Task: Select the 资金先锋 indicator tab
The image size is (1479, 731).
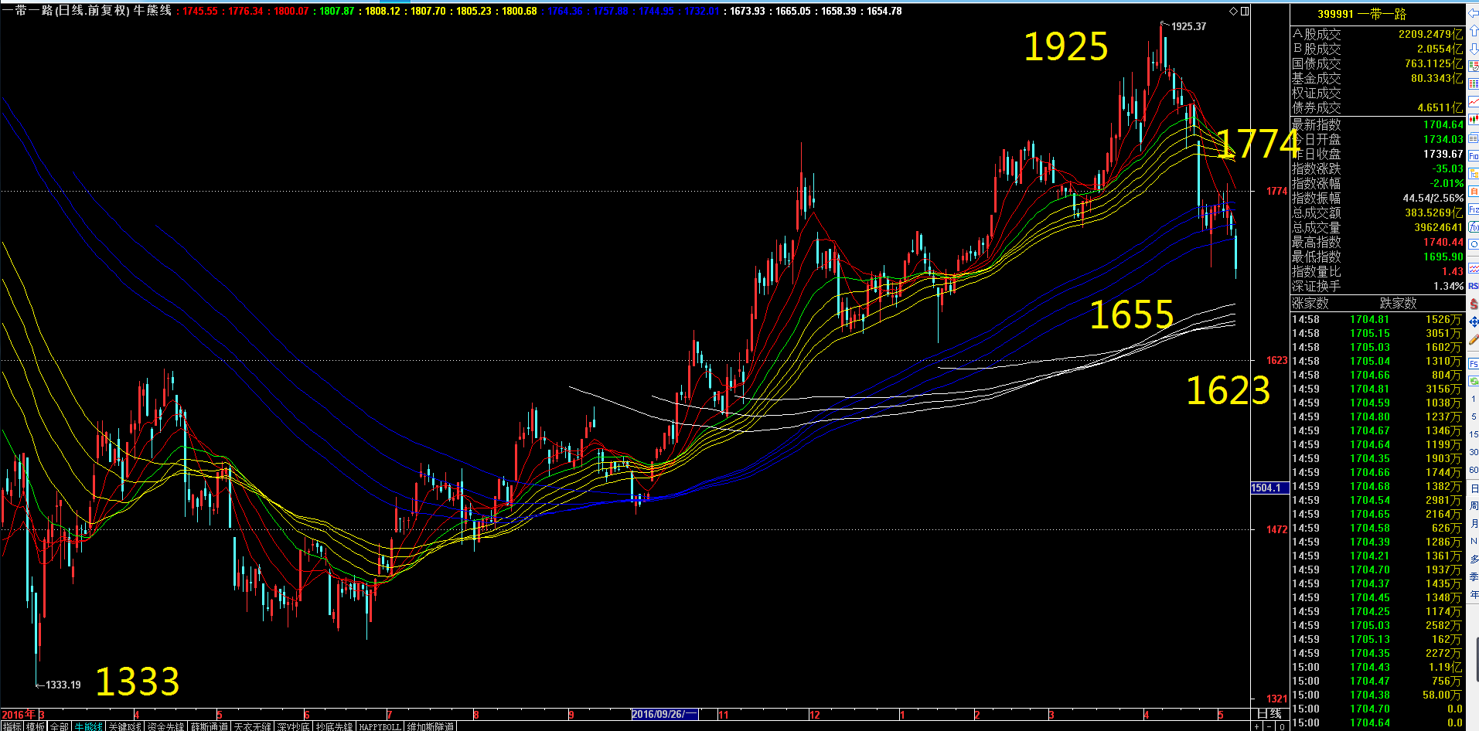Action: [166, 726]
